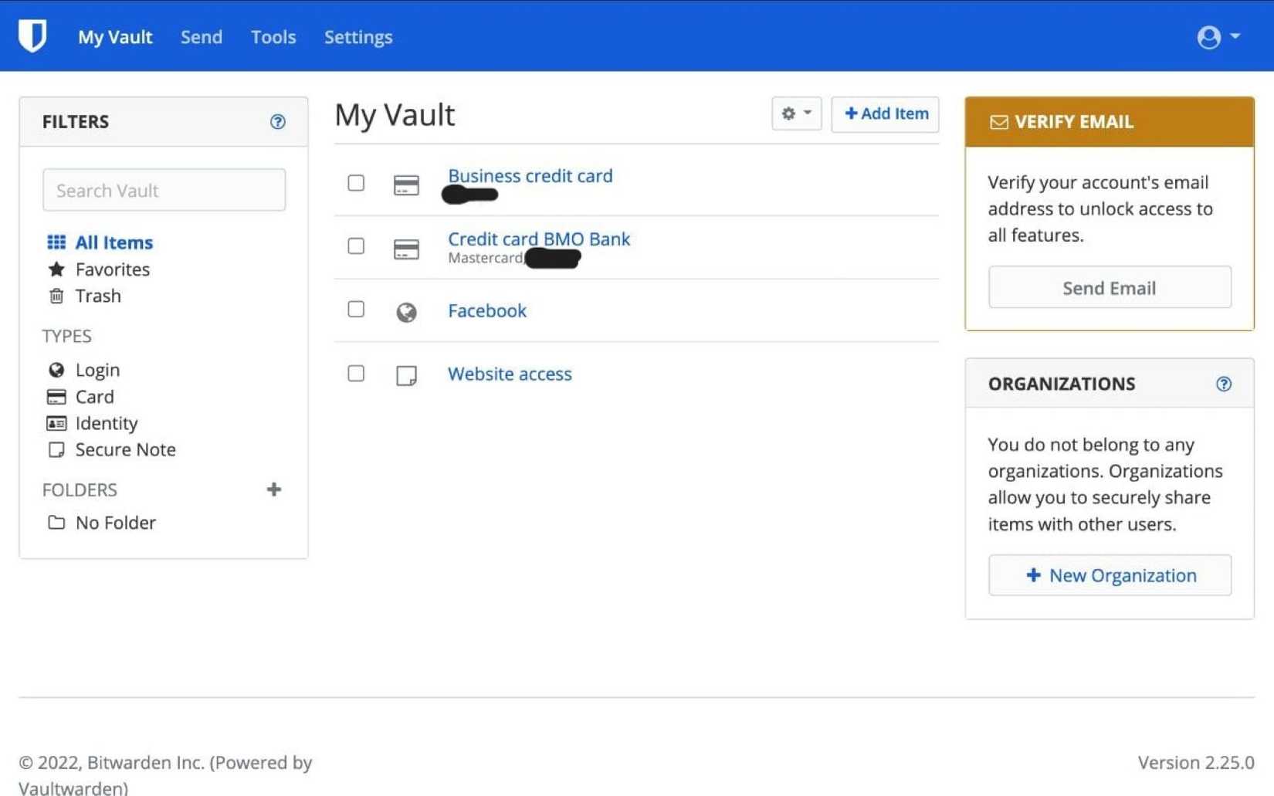Switch to the Send tab

click(x=202, y=37)
